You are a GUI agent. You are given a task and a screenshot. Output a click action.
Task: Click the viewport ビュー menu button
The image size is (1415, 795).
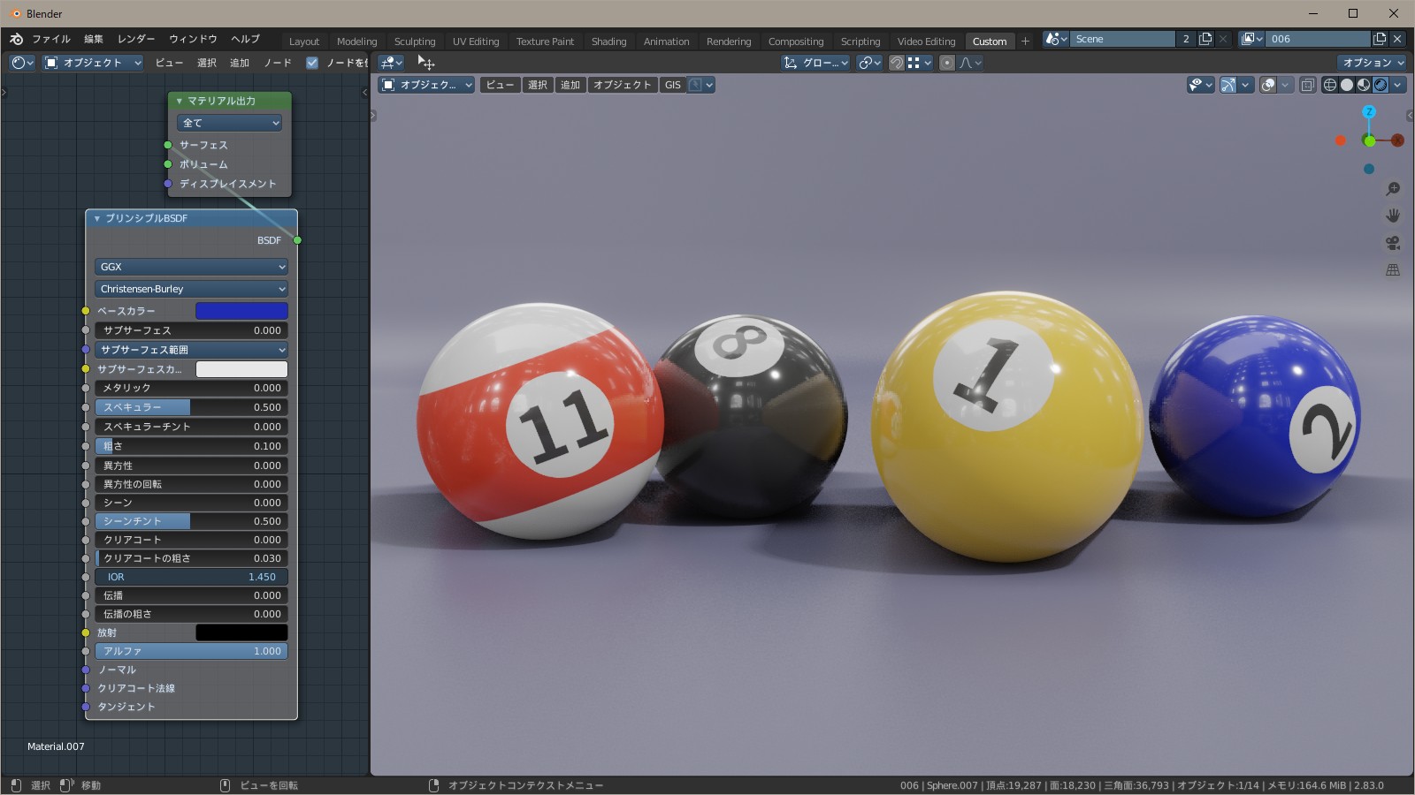(x=500, y=85)
